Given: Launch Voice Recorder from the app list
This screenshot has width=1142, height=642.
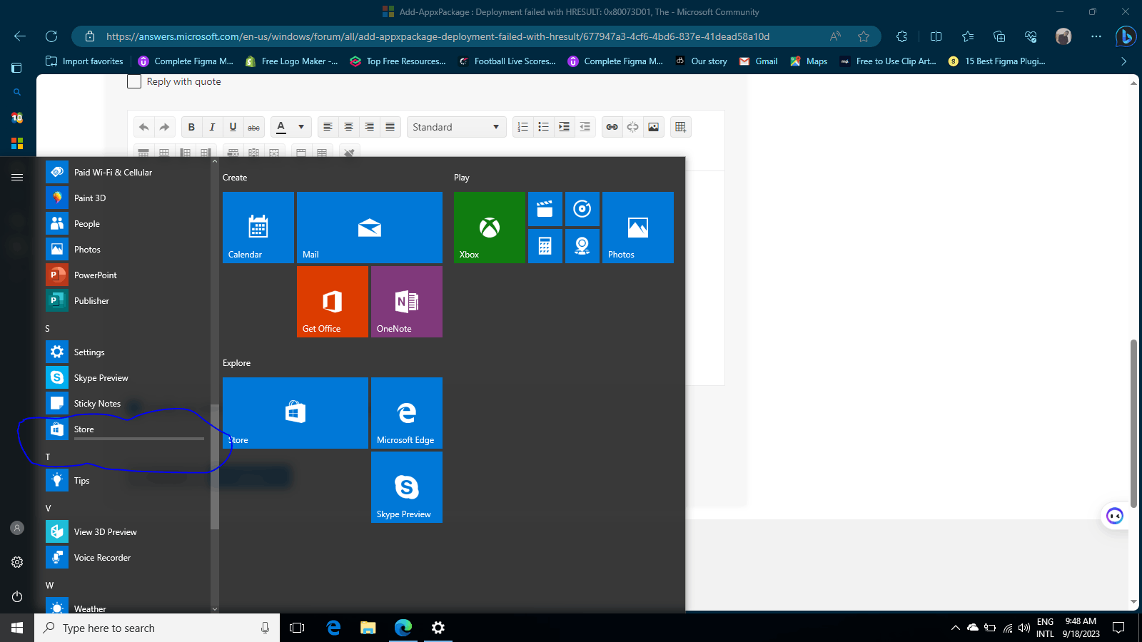Looking at the screenshot, I should click(x=127, y=558).
